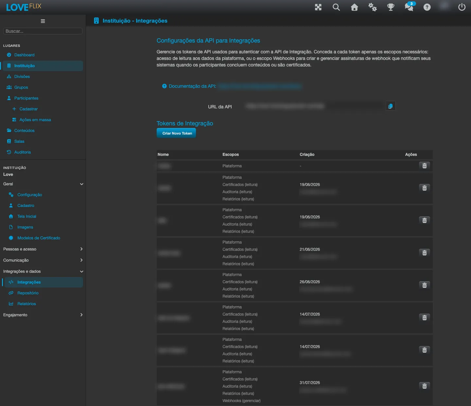
Task: Open chat messages icon with badge 3
Action: coord(409,7)
